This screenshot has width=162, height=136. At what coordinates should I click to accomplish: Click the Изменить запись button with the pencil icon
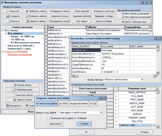click(x=36, y=16)
